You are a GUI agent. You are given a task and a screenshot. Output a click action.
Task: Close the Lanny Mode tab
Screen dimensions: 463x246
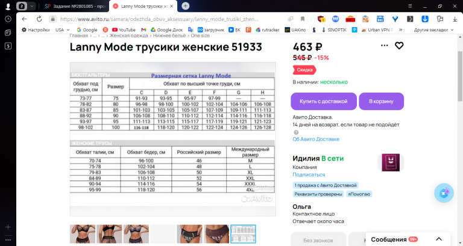[172, 6]
